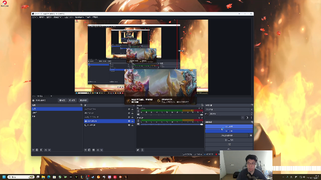Pop out the Sources dock panel
321x180 pixels.
(134, 105)
